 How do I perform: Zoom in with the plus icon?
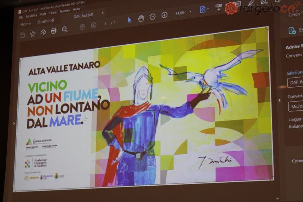(164, 15)
